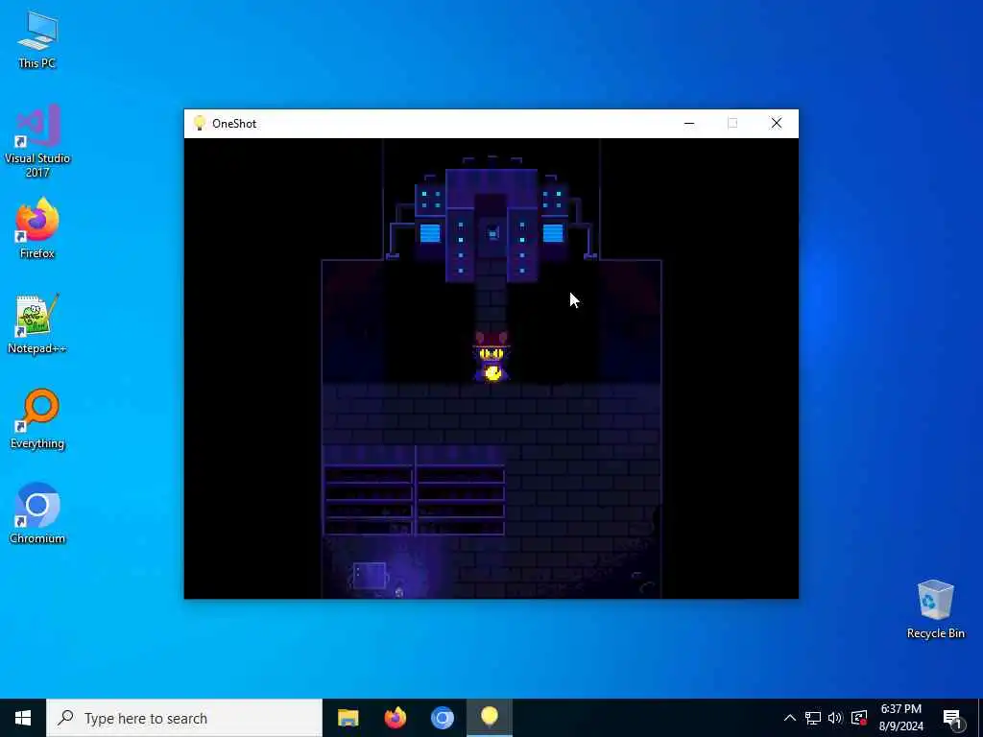Show hidden system tray icons
The width and height of the screenshot is (983, 737).
(790, 718)
